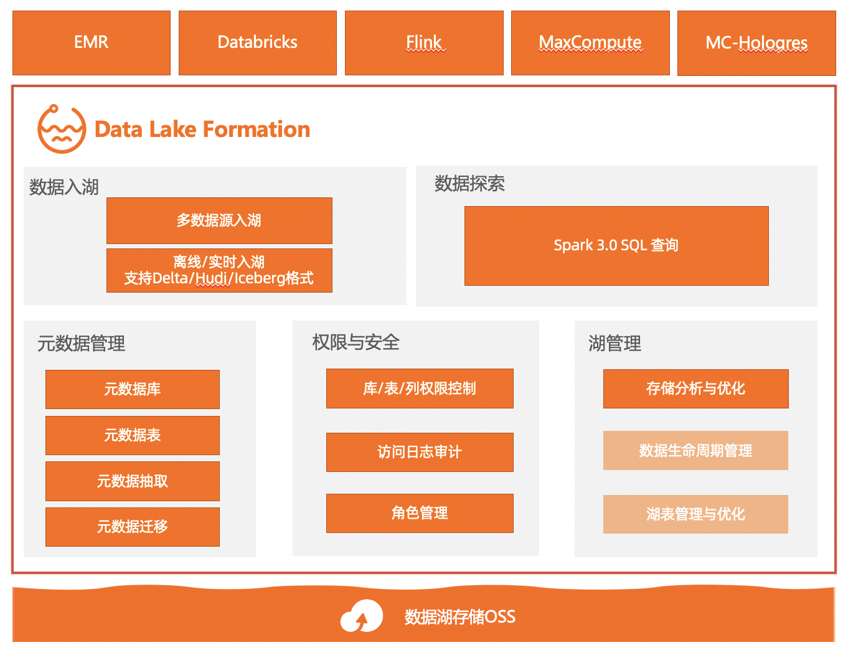Screen dimensions: 843x655
Task: Click the 存储分析与优化 block
Action: [x=696, y=389]
